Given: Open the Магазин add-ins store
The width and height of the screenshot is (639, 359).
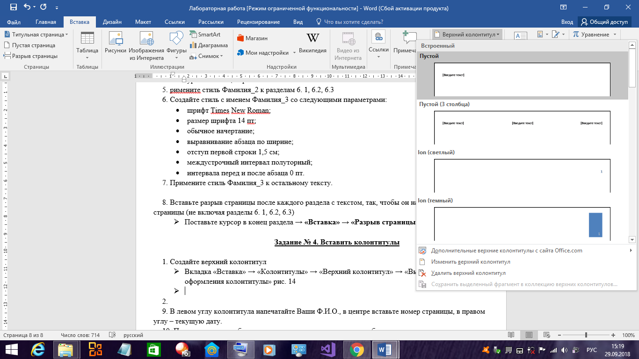Looking at the screenshot, I should pos(252,38).
